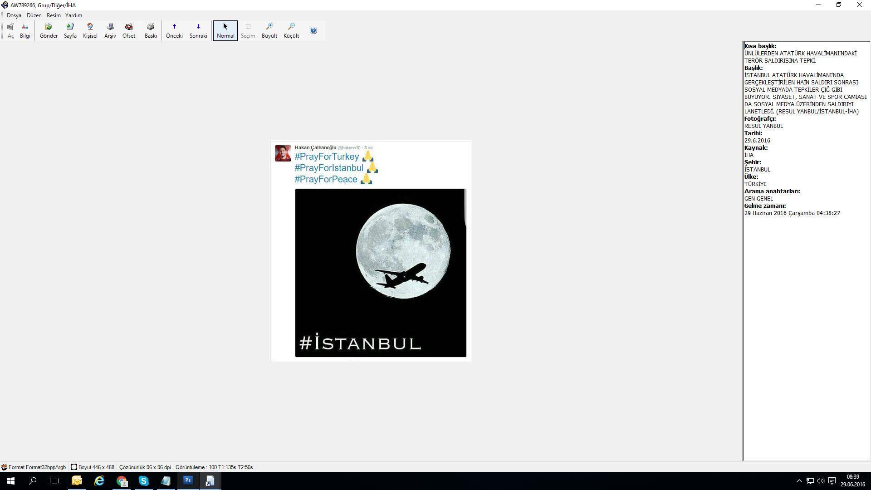Open the Yardım menu
The height and width of the screenshot is (490, 871).
[73, 15]
